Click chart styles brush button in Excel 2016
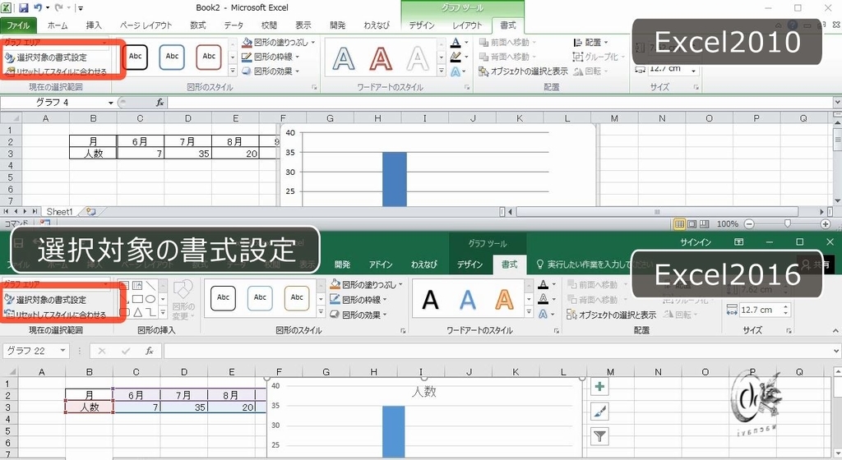842x460 pixels. (599, 412)
